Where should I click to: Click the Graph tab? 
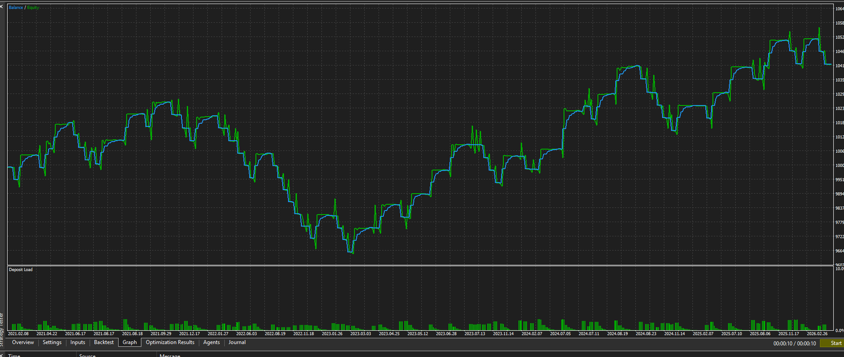(x=130, y=342)
